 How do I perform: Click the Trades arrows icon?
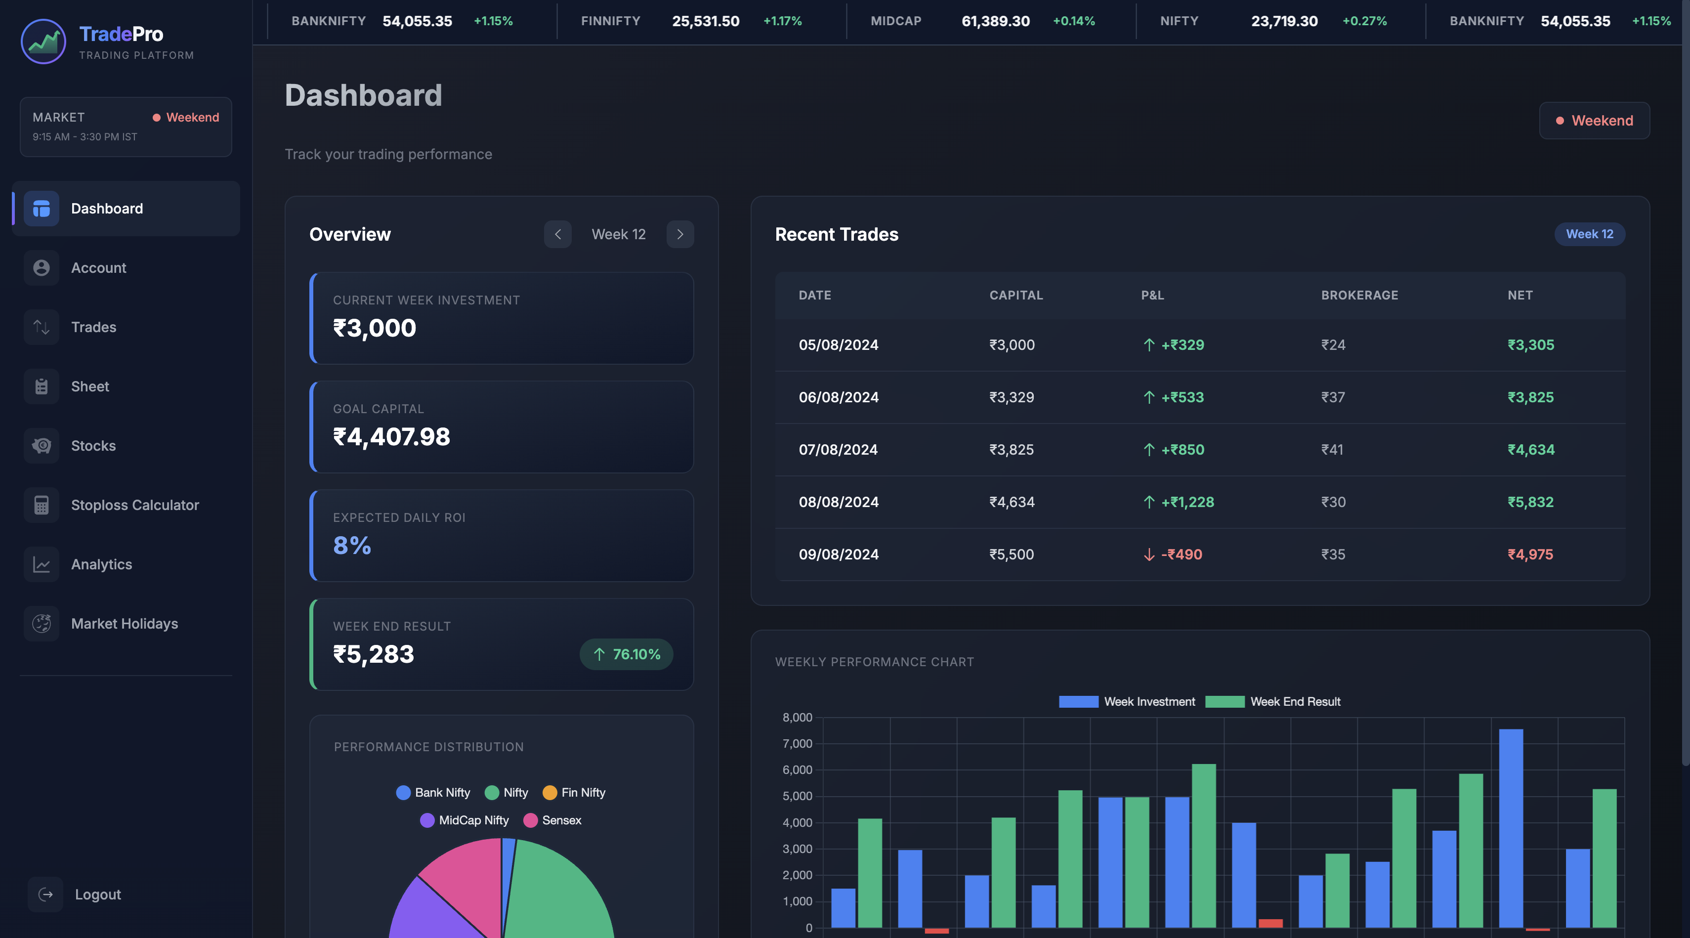point(42,327)
